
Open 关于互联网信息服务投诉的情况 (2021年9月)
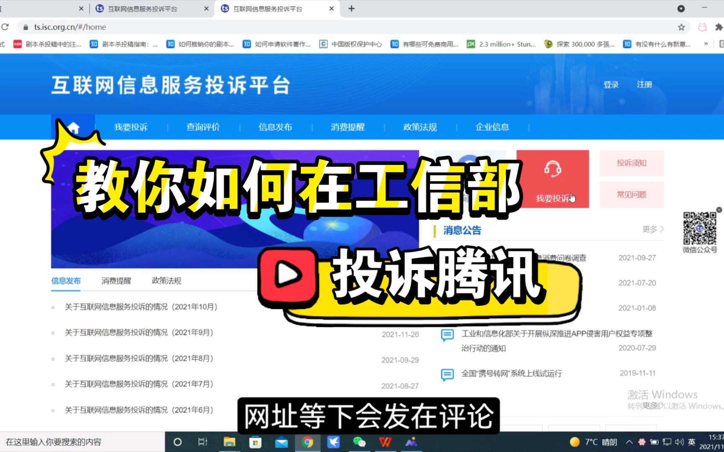[x=139, y=333]
